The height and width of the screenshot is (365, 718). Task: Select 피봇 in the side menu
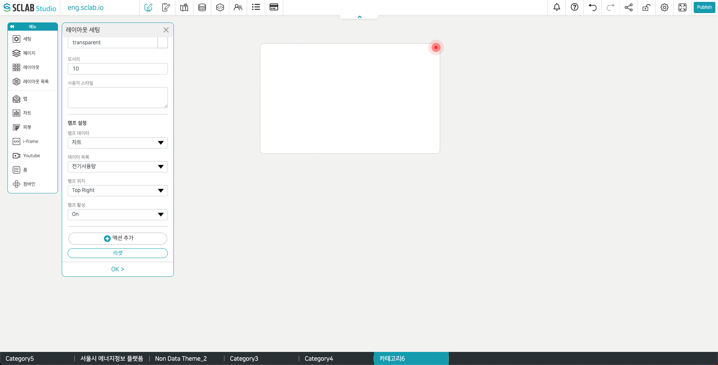tap(33, 127)
